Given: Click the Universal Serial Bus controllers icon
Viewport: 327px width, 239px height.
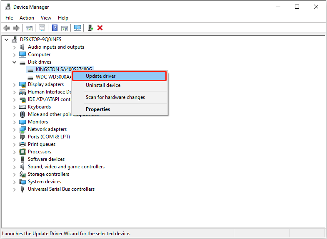Looking at the screenshot, I should click(x=22, y=189).
